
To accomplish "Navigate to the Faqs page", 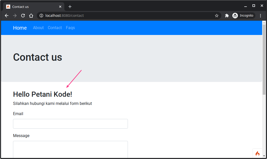I will click(70, 28).
